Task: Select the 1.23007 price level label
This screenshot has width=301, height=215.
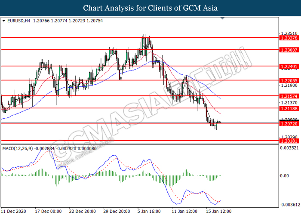Action: (x=289, y=50)
